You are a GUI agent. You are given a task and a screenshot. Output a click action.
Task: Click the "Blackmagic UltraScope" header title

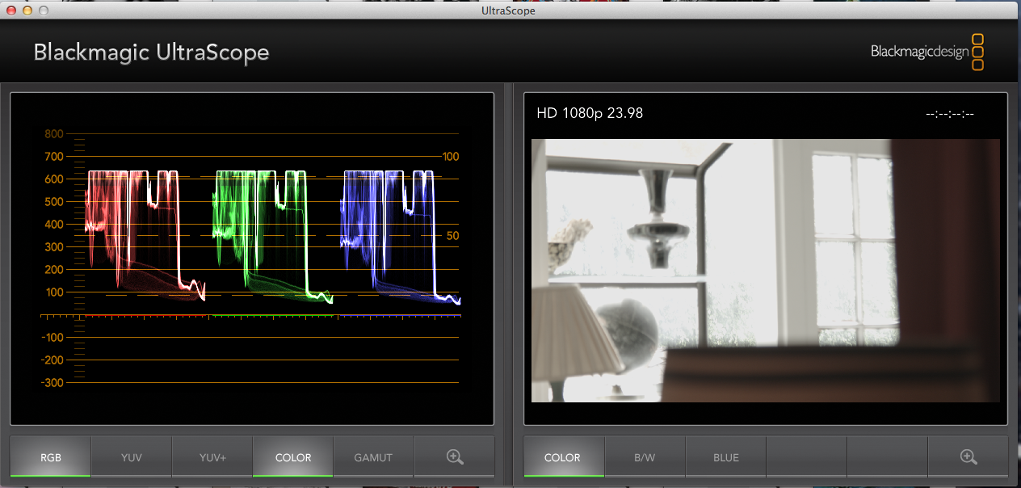click(x=151, y=53)
